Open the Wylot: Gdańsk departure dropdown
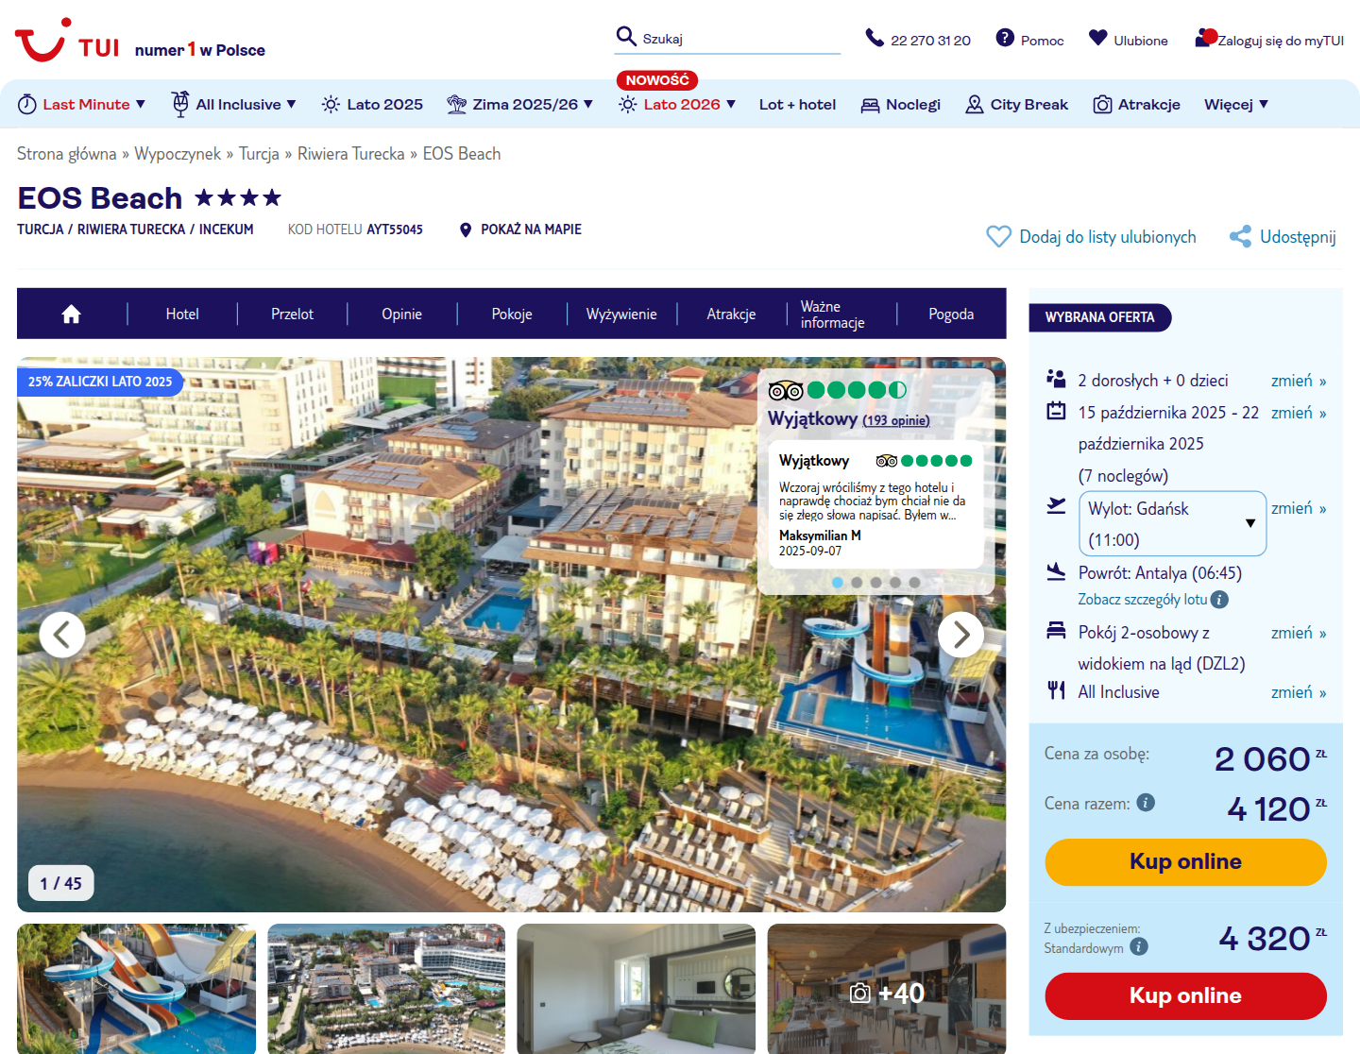1360x1054 pixels. click(1172, 523)
